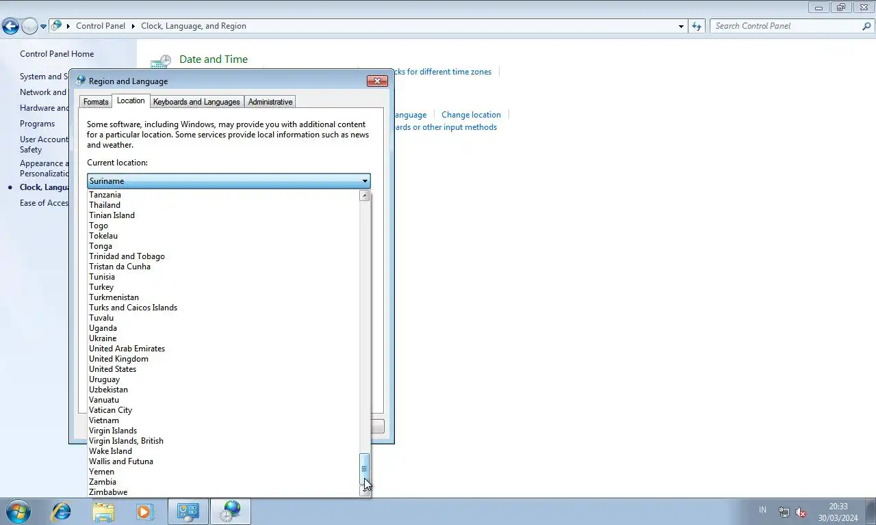Select Tinian Island from the list
Viewport: 876px width, 525px height.
(224, 215)
